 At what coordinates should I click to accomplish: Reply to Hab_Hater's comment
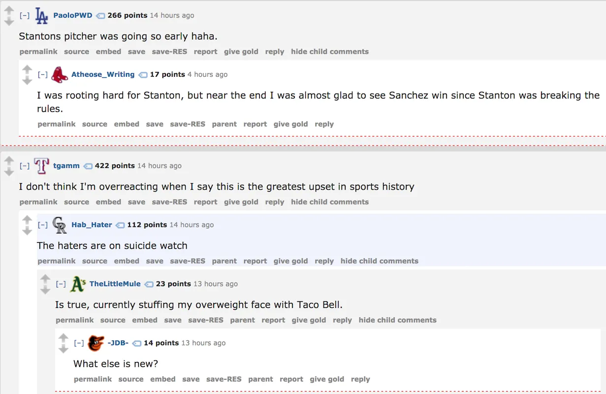324,261
